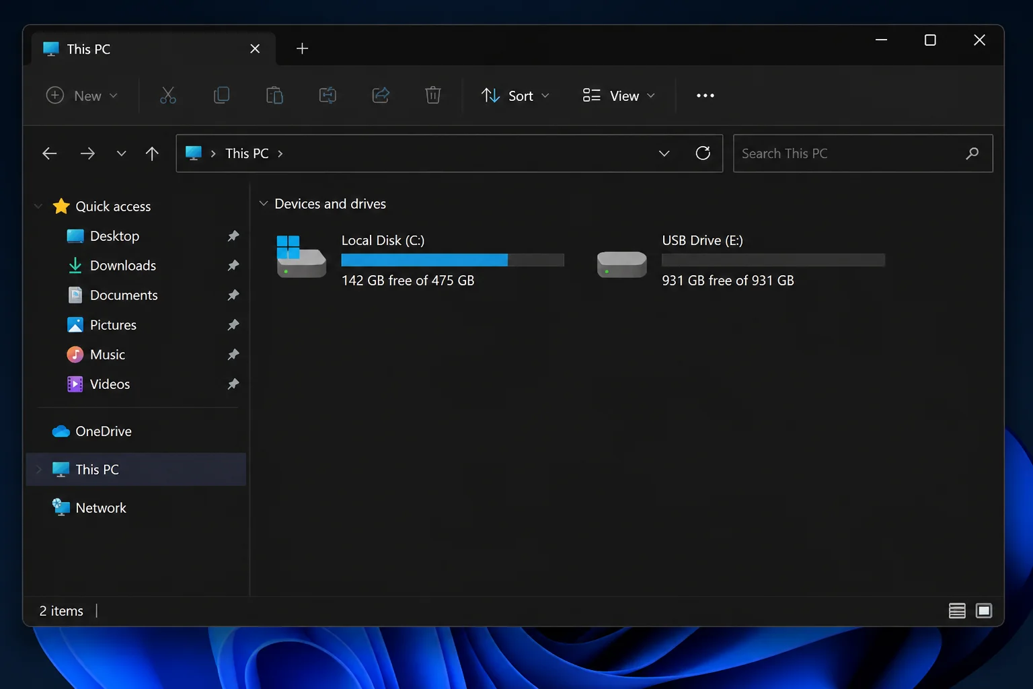Click the "2 items" status text
The width and height of the screenshot is (1033, 689).
point(61,611)
